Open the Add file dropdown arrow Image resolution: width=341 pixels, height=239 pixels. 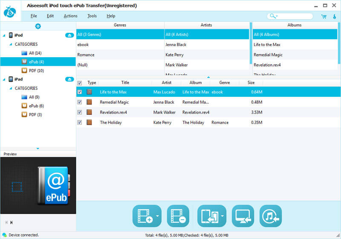[158, 216]
